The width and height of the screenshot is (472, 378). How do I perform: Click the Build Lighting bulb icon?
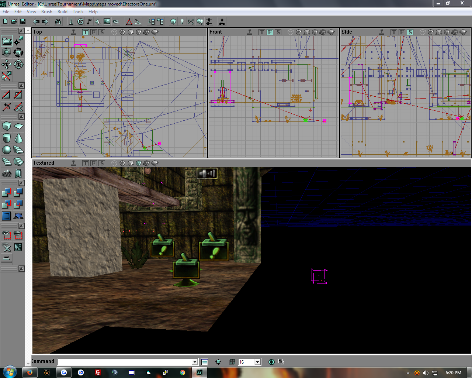pyautogui.click(x=182, y=21)
